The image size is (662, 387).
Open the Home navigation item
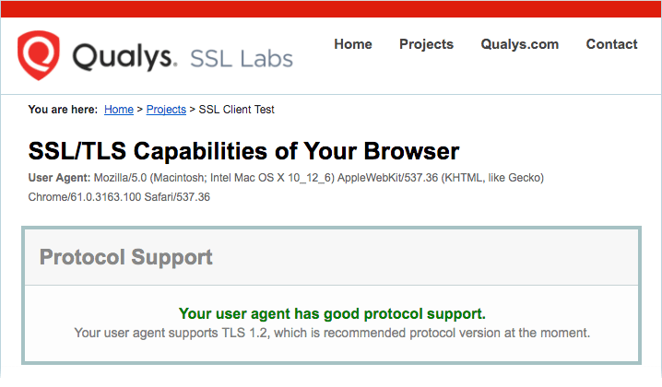click(x=353, y=44)
